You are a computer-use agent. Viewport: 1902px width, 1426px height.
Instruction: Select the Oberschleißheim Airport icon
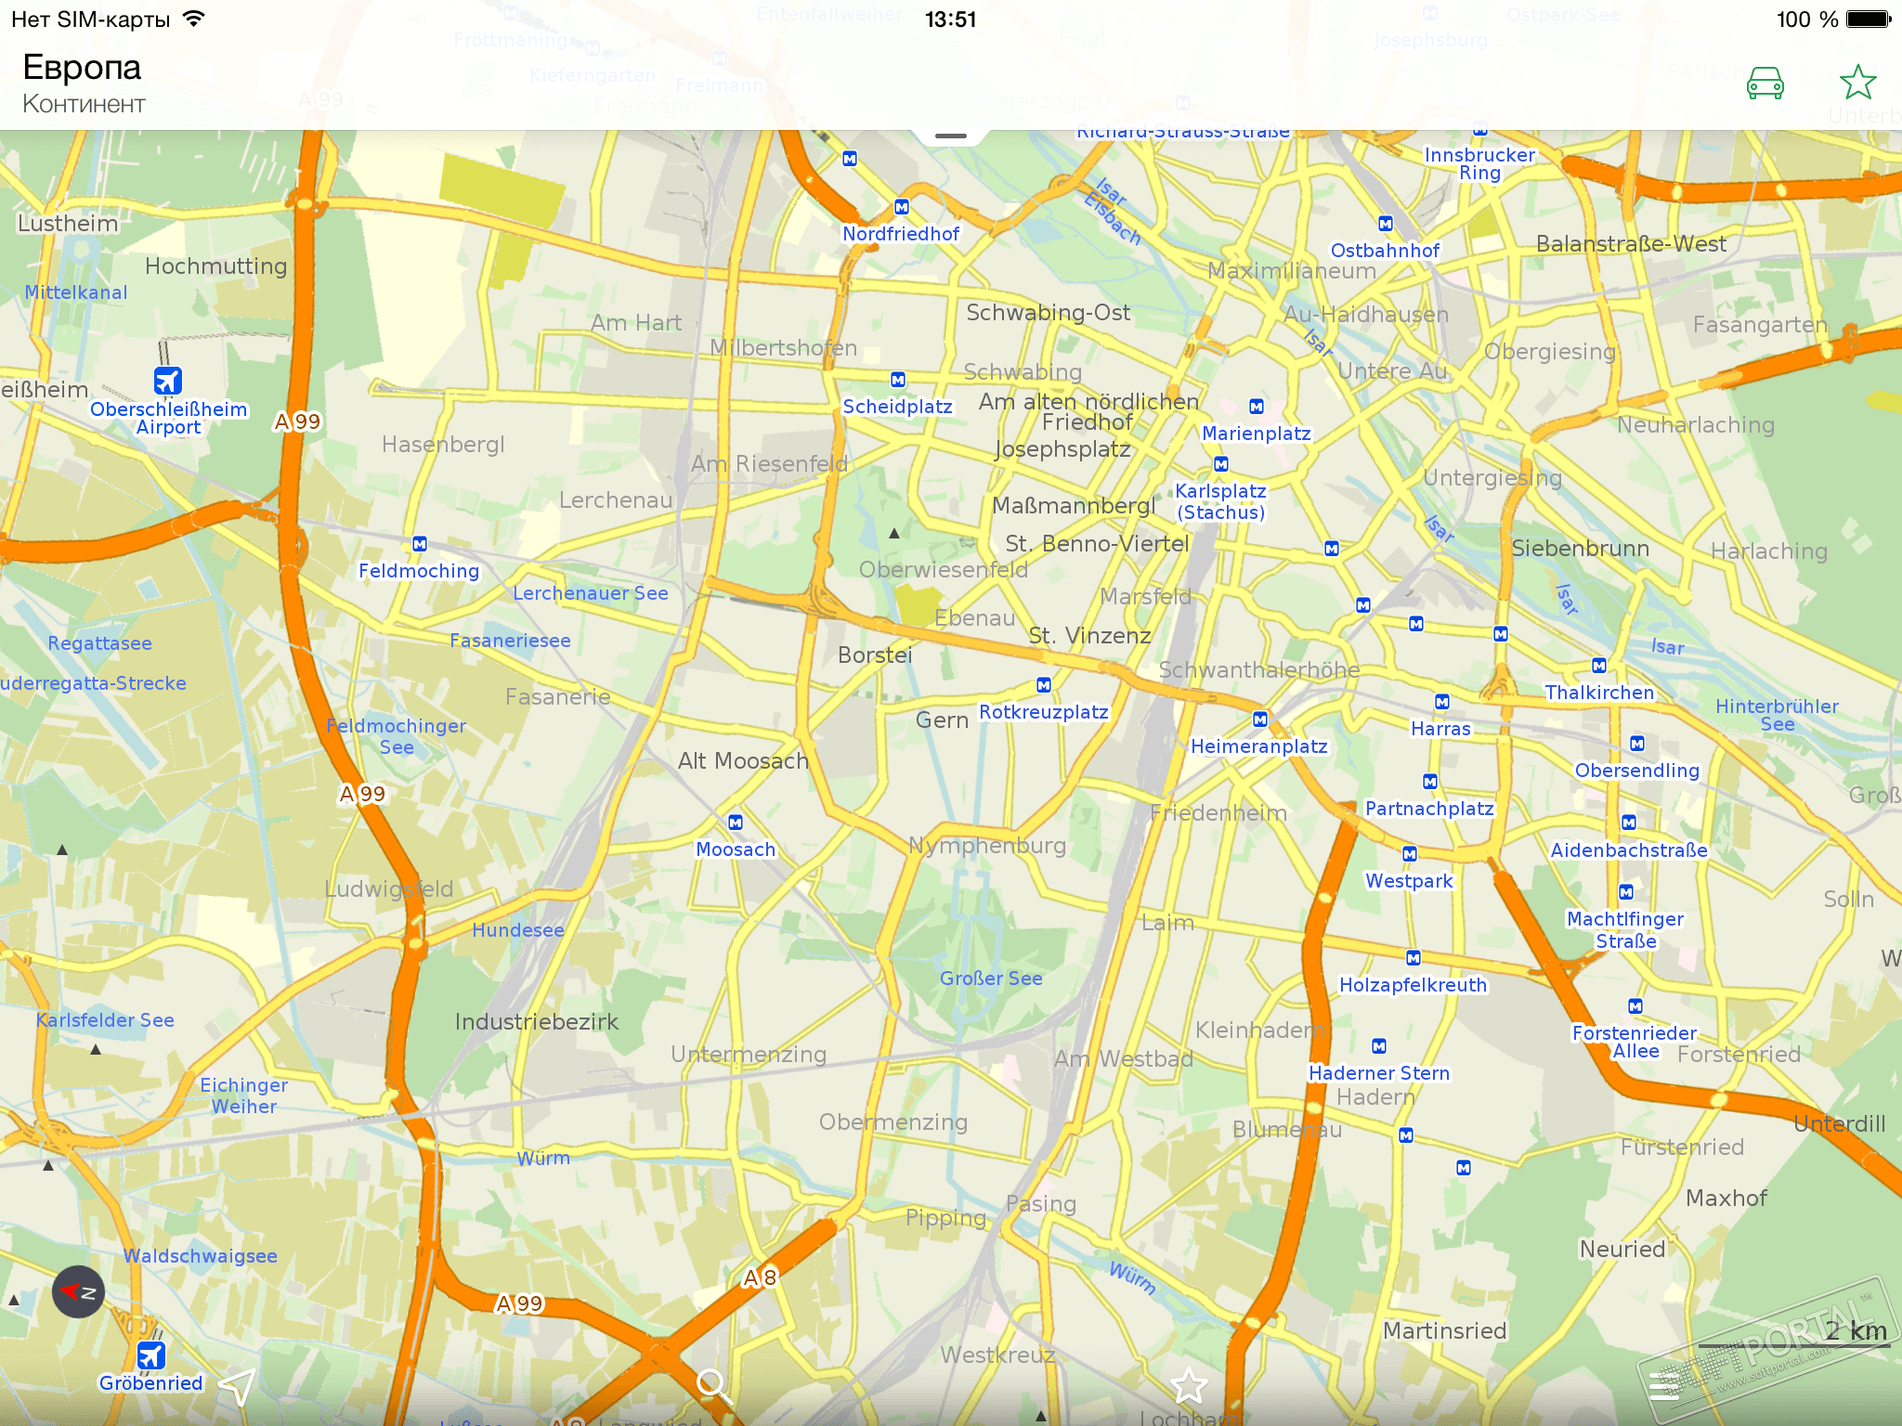coord(168,381)
